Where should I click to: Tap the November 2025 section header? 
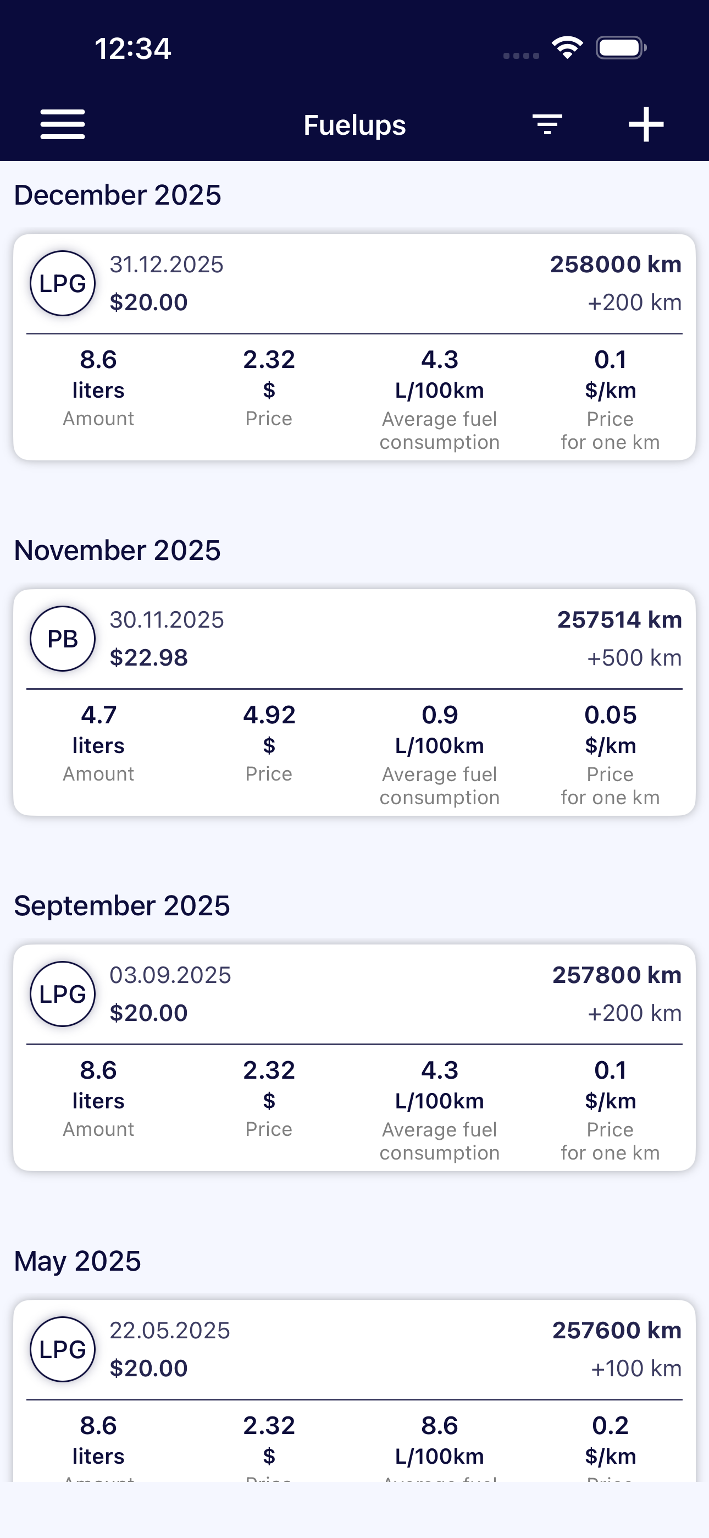(x=117, y=551)
